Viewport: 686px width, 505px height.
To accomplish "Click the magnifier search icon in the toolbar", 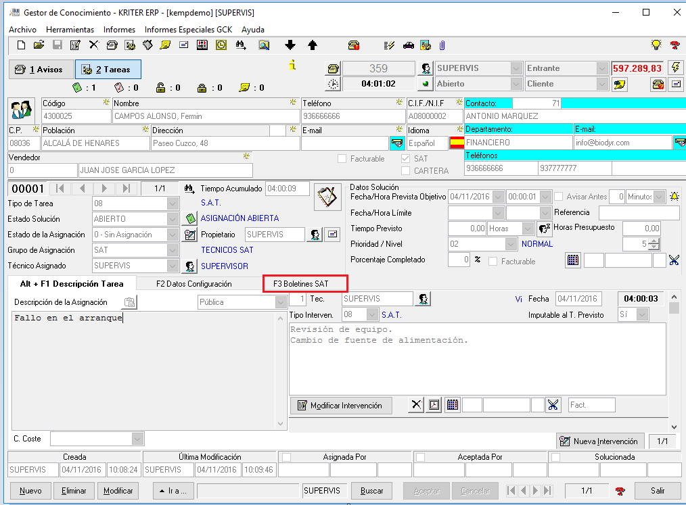I will tap(264, 45).
